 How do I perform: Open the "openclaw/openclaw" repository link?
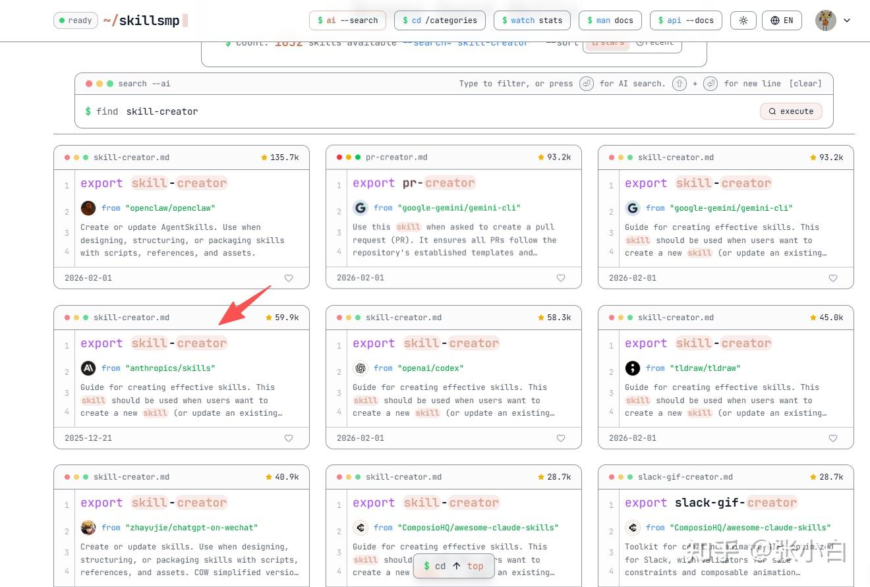point(170,208)
